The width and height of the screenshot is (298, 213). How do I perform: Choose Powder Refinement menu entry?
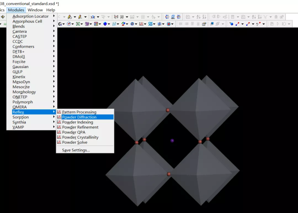85,127
